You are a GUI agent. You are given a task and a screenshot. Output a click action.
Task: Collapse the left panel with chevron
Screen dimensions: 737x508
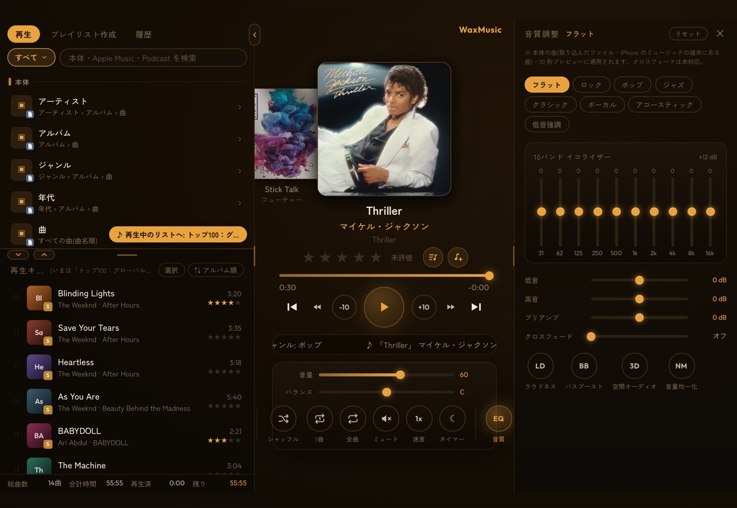click(x=255, y=35)
